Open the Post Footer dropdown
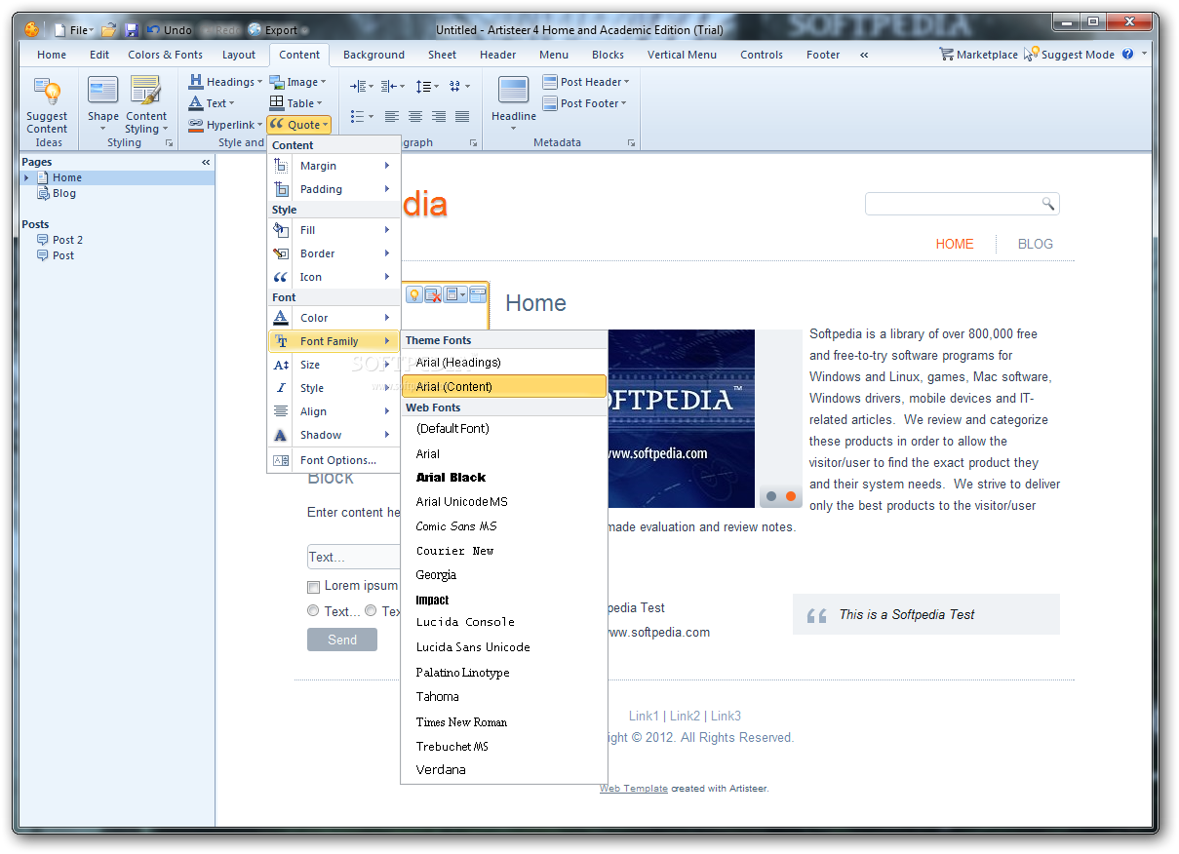 point(585,103)
